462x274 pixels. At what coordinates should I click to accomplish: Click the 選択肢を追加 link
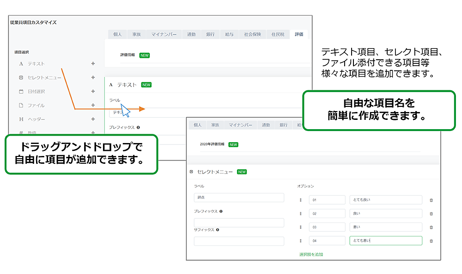point(311,254)
